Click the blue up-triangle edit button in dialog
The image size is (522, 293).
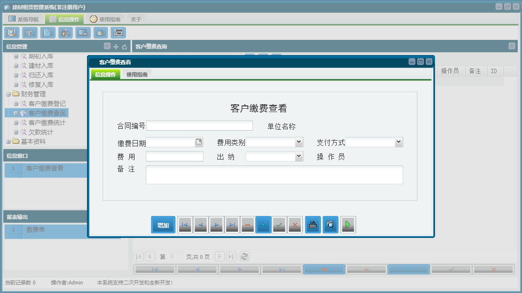[x=263, y=225]
